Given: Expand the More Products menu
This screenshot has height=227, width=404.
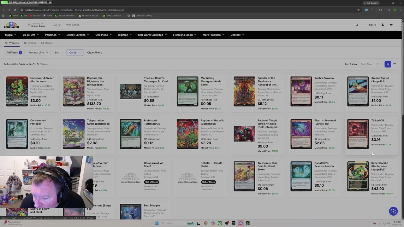Looking at the screenshot, I should point(213,35).
